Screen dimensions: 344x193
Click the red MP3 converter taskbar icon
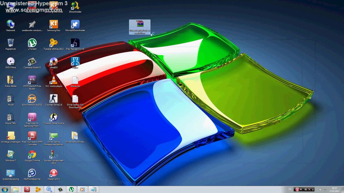27,190
